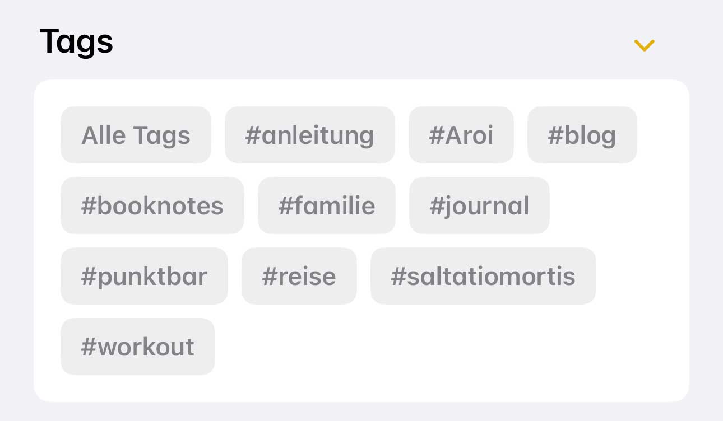This screenshot has height=421, width=723.
Task: Select the #familie tag filter
Action: (327, 205)
